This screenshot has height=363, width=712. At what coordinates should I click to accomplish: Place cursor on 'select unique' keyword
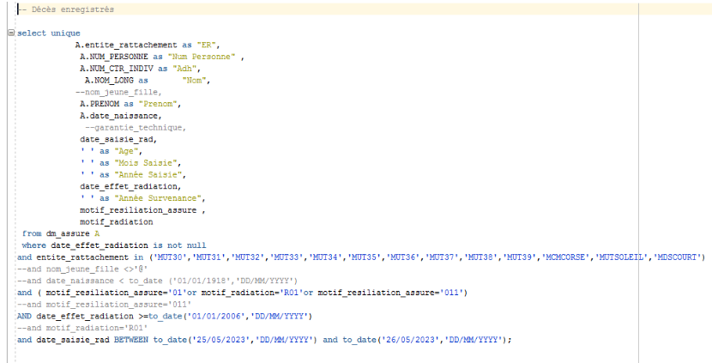click(49, 33)
